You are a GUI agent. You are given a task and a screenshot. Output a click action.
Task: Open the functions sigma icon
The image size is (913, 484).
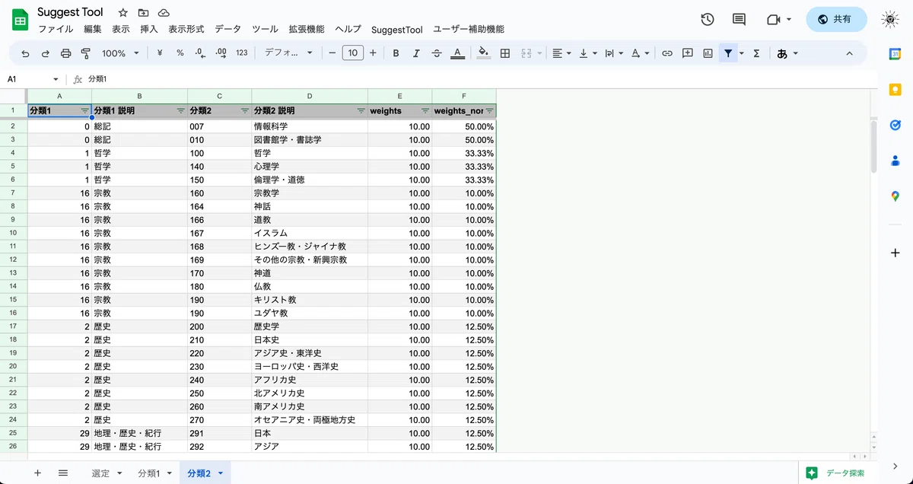756,53
